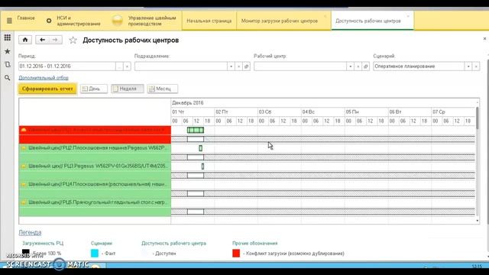Image resolution: width=489 pixels, height=275 pixels.
Task: Click into the Рабочий центр input field
Action: click(x=300, y=66)
